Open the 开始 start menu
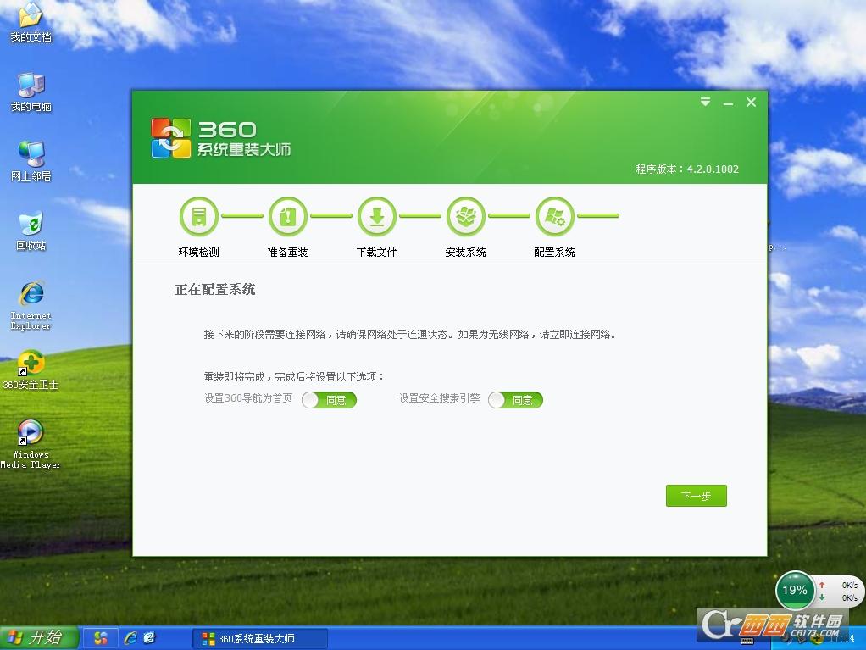This screenshot has height=650, width=866. [x=39, y=638]
